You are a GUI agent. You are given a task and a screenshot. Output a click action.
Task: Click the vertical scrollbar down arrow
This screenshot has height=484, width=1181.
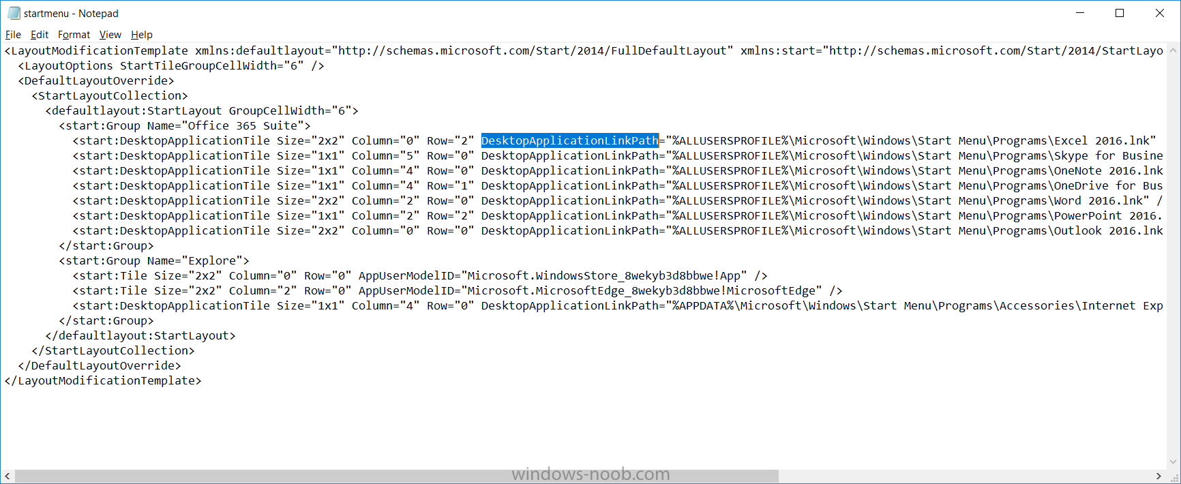tap(1173, 462)
